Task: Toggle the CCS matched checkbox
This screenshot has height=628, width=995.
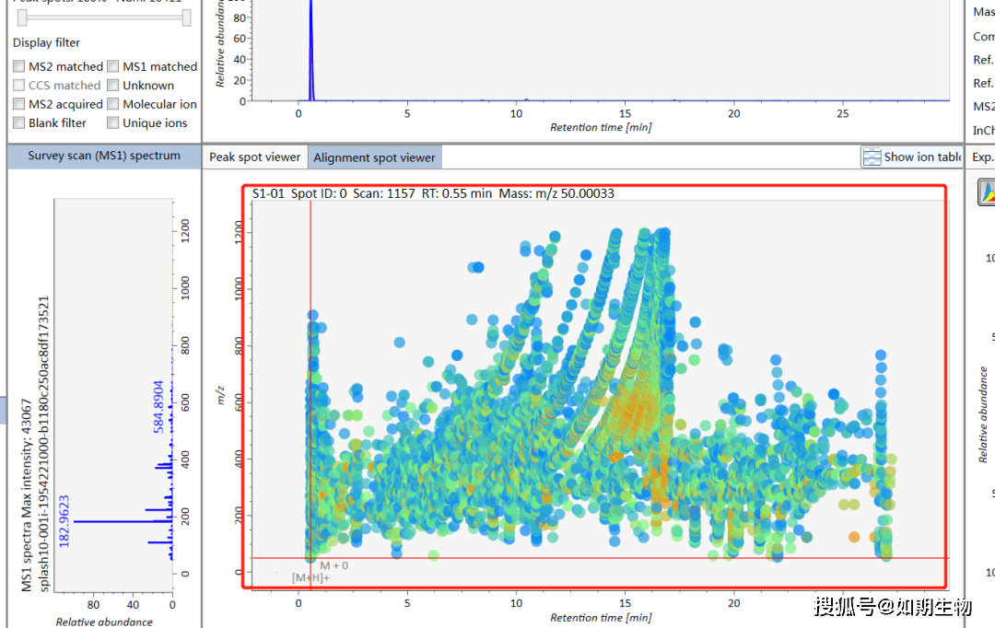Action: [19, 85]
